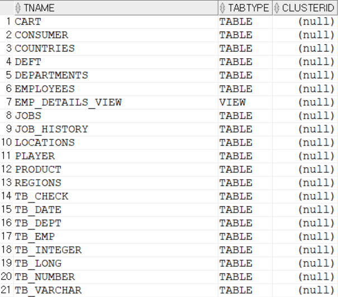The height and width of the screenshot is (297, 338).
Task: Select the EMPLOYEES table name cell
Action: coord(116,89)
